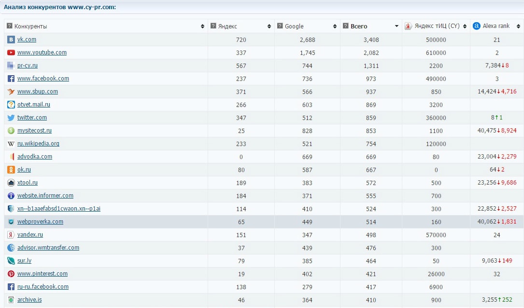Click the xtool.ru favicon
524x308 pixels.
pyautogui.click(x=11, y=183)
